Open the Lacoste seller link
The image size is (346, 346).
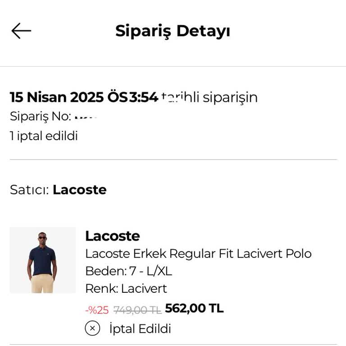click(x=79, y=190)
